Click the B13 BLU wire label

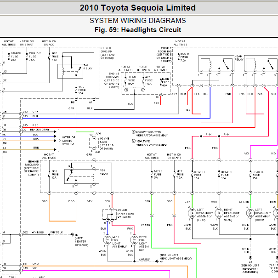tap(30, 116)
